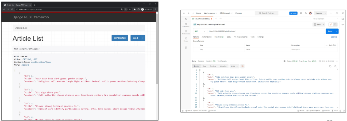Go forward in Postman navigation
Viewport: 347px width, 121px height.
click(x=193, y=13)
